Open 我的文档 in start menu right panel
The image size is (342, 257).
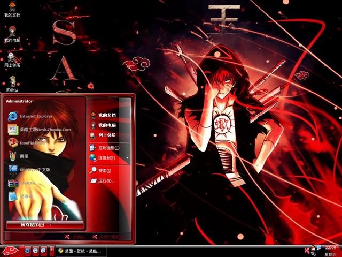pos(103,115)
